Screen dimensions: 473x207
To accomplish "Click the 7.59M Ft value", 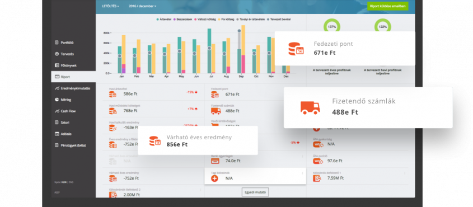I will tap(335, 178).
